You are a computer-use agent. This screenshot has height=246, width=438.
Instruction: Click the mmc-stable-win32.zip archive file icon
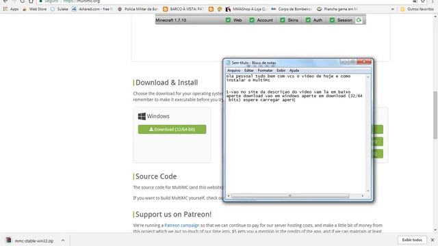click(x=9, y=240)
